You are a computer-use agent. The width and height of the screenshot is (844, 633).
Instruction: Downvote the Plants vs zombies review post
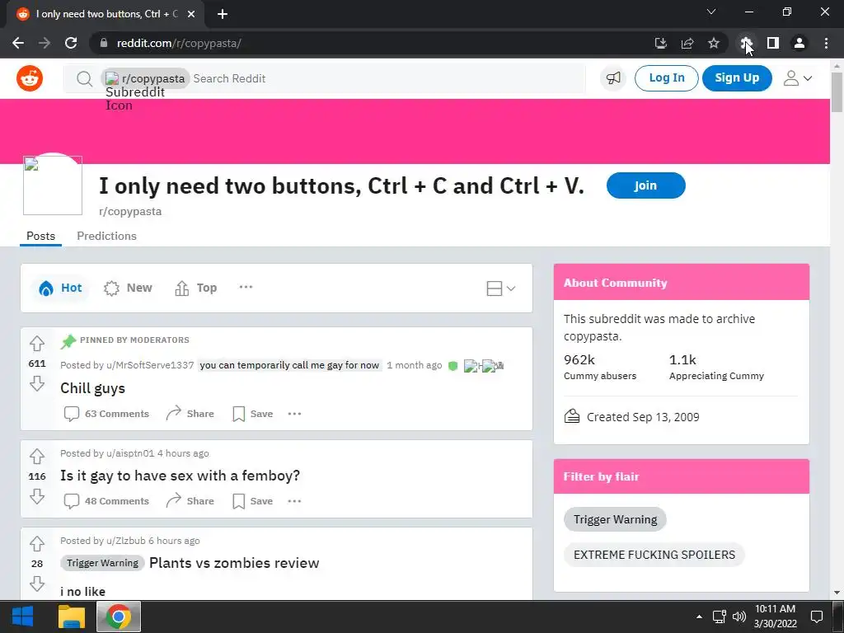tap(36, 584)
